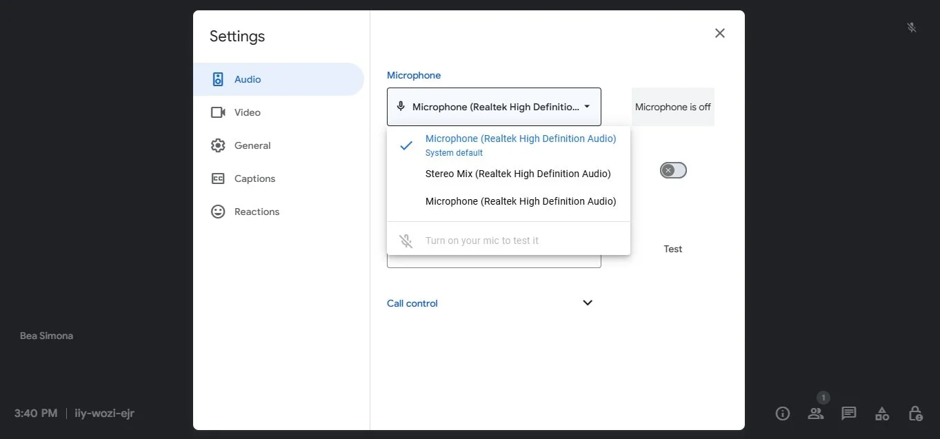Click the General gear icon in sidebar

(x=218, y=145)
